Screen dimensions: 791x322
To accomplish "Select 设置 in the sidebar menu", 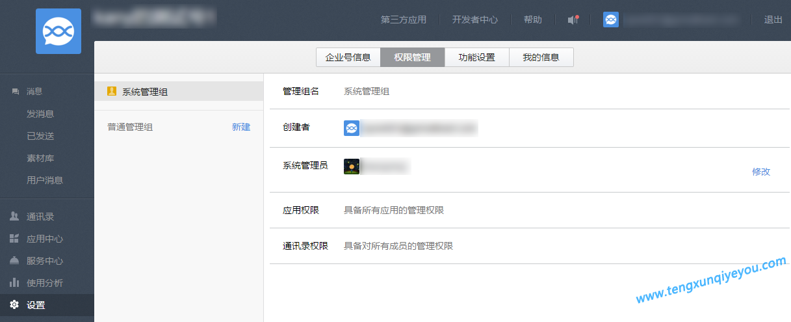I will pyautogui.click(x=47, y=305).
